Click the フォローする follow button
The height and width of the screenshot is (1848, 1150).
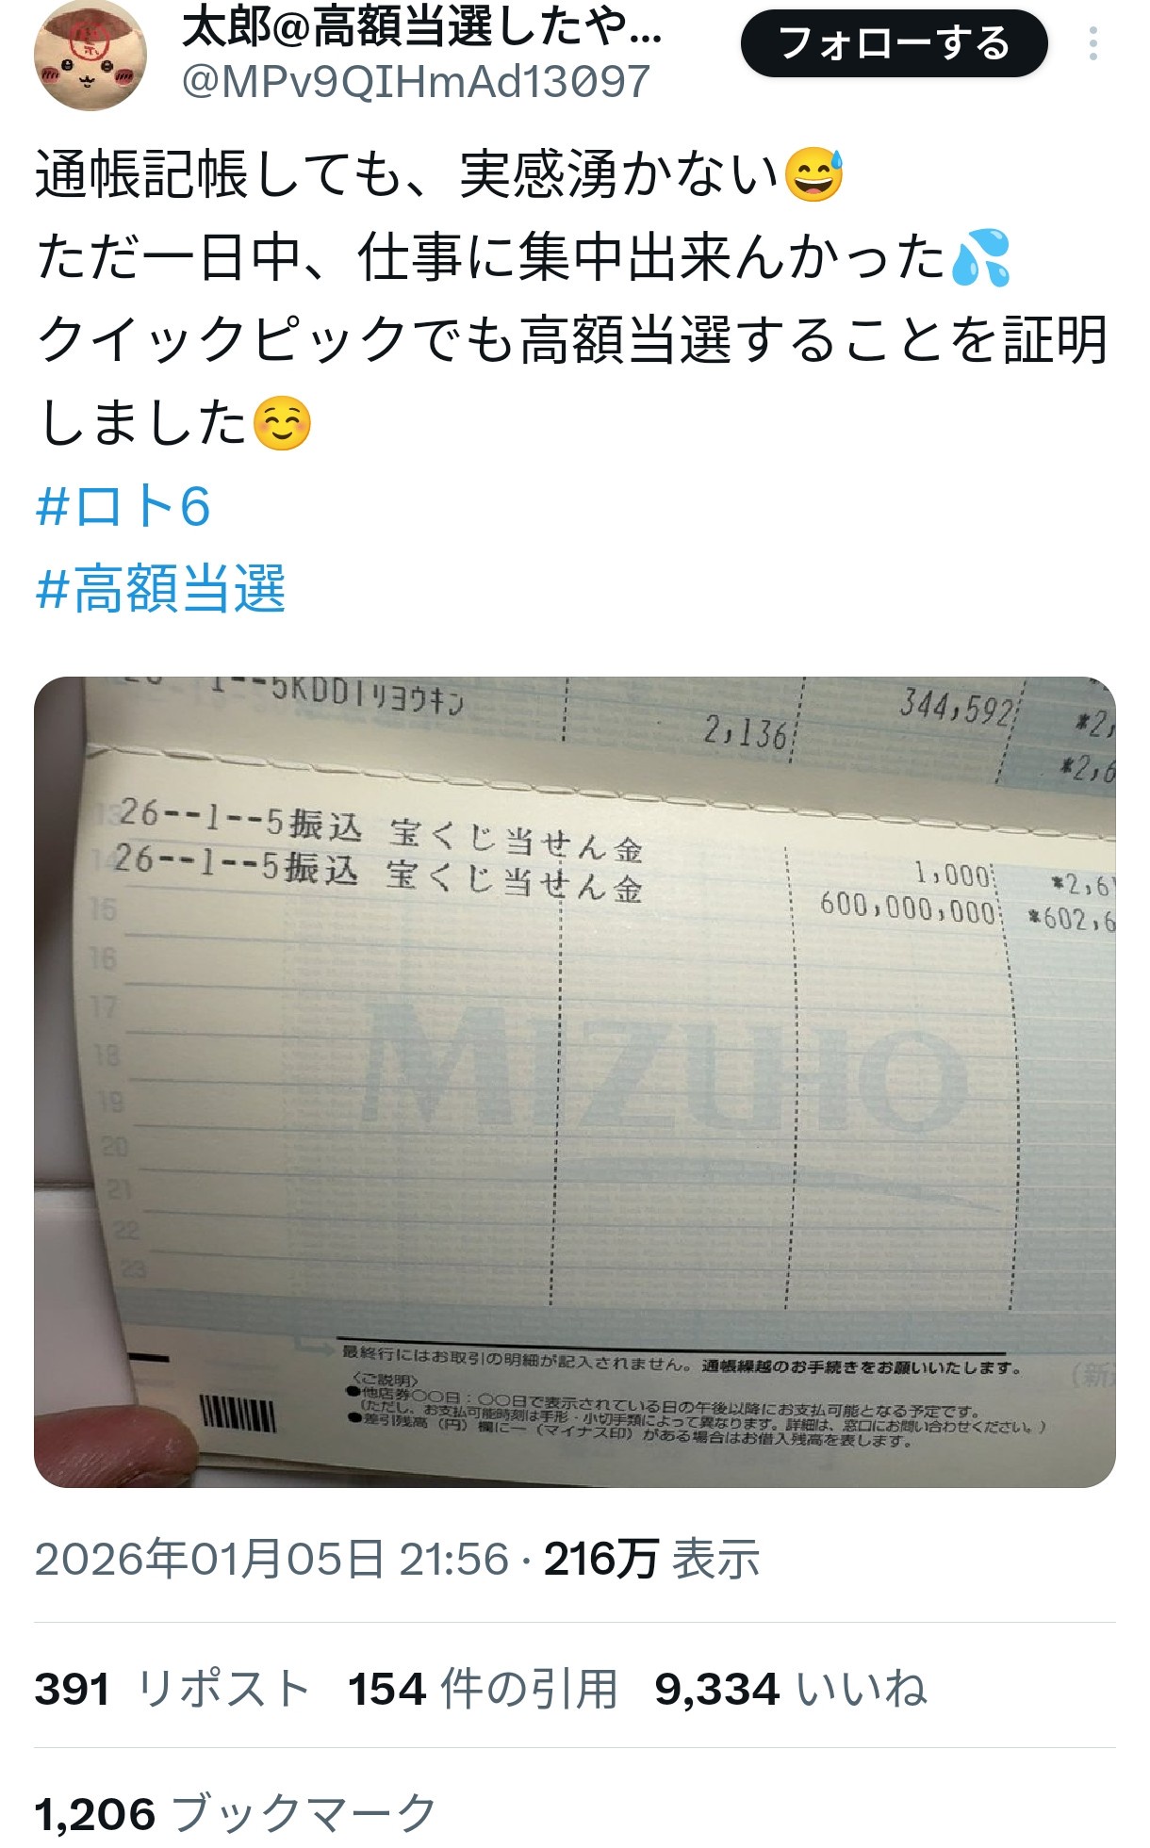894,43
